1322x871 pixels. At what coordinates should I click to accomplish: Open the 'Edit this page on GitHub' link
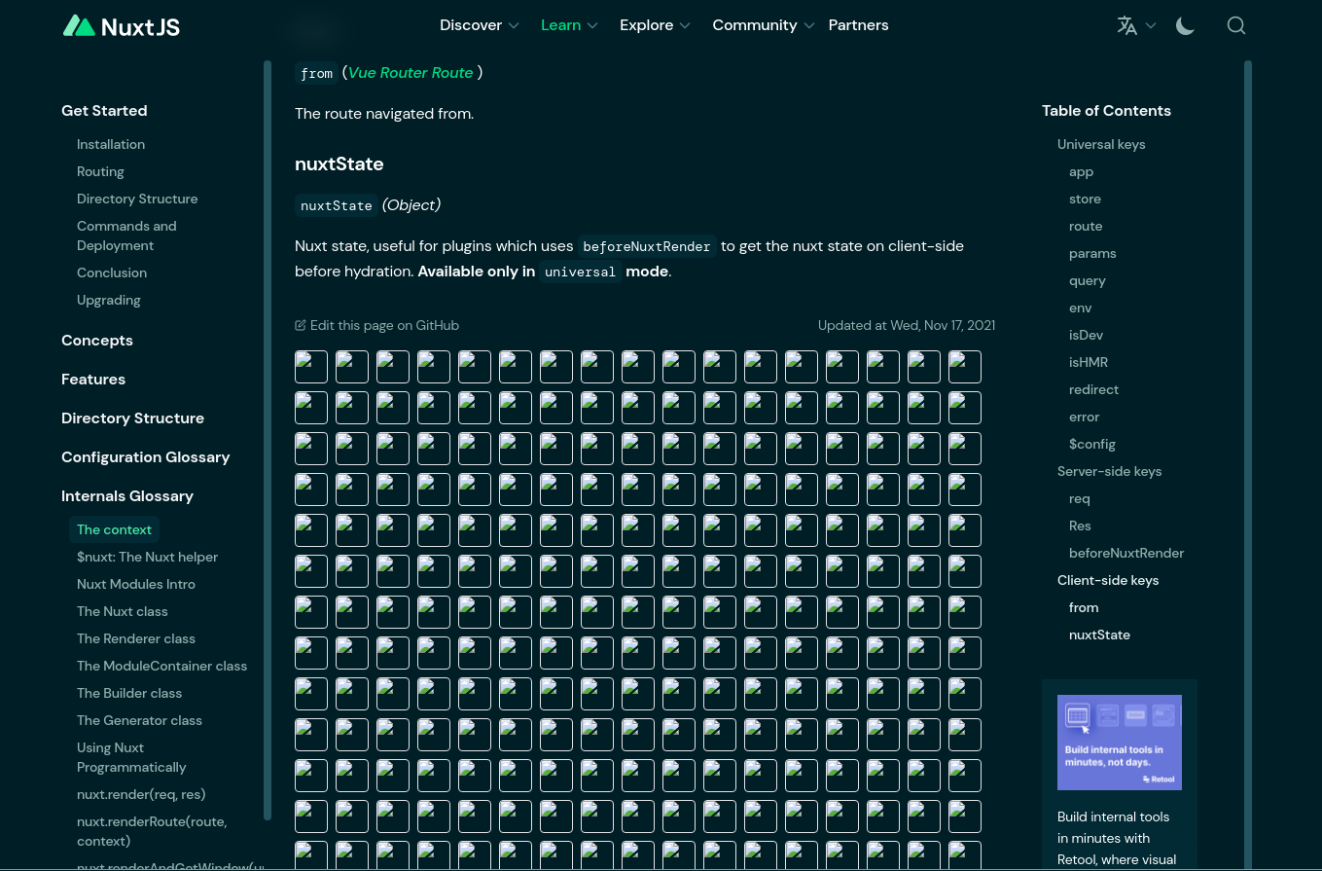[385, 325]
